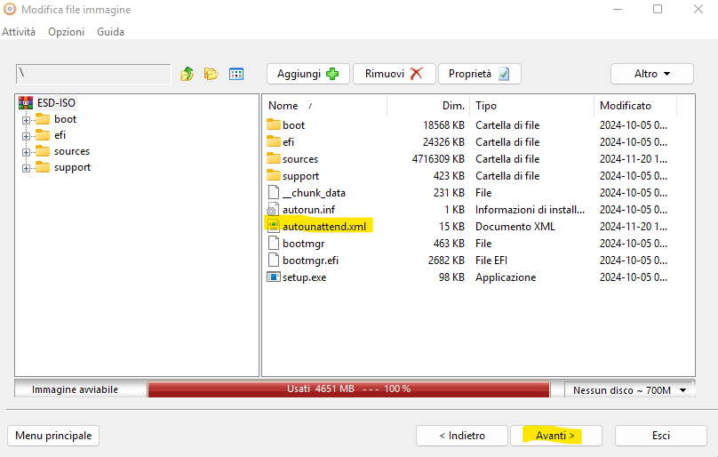This screenshot has height=457, width=718.
Task: Click the ESD-ISO root disc icon
Action: [x=25, y=103]
